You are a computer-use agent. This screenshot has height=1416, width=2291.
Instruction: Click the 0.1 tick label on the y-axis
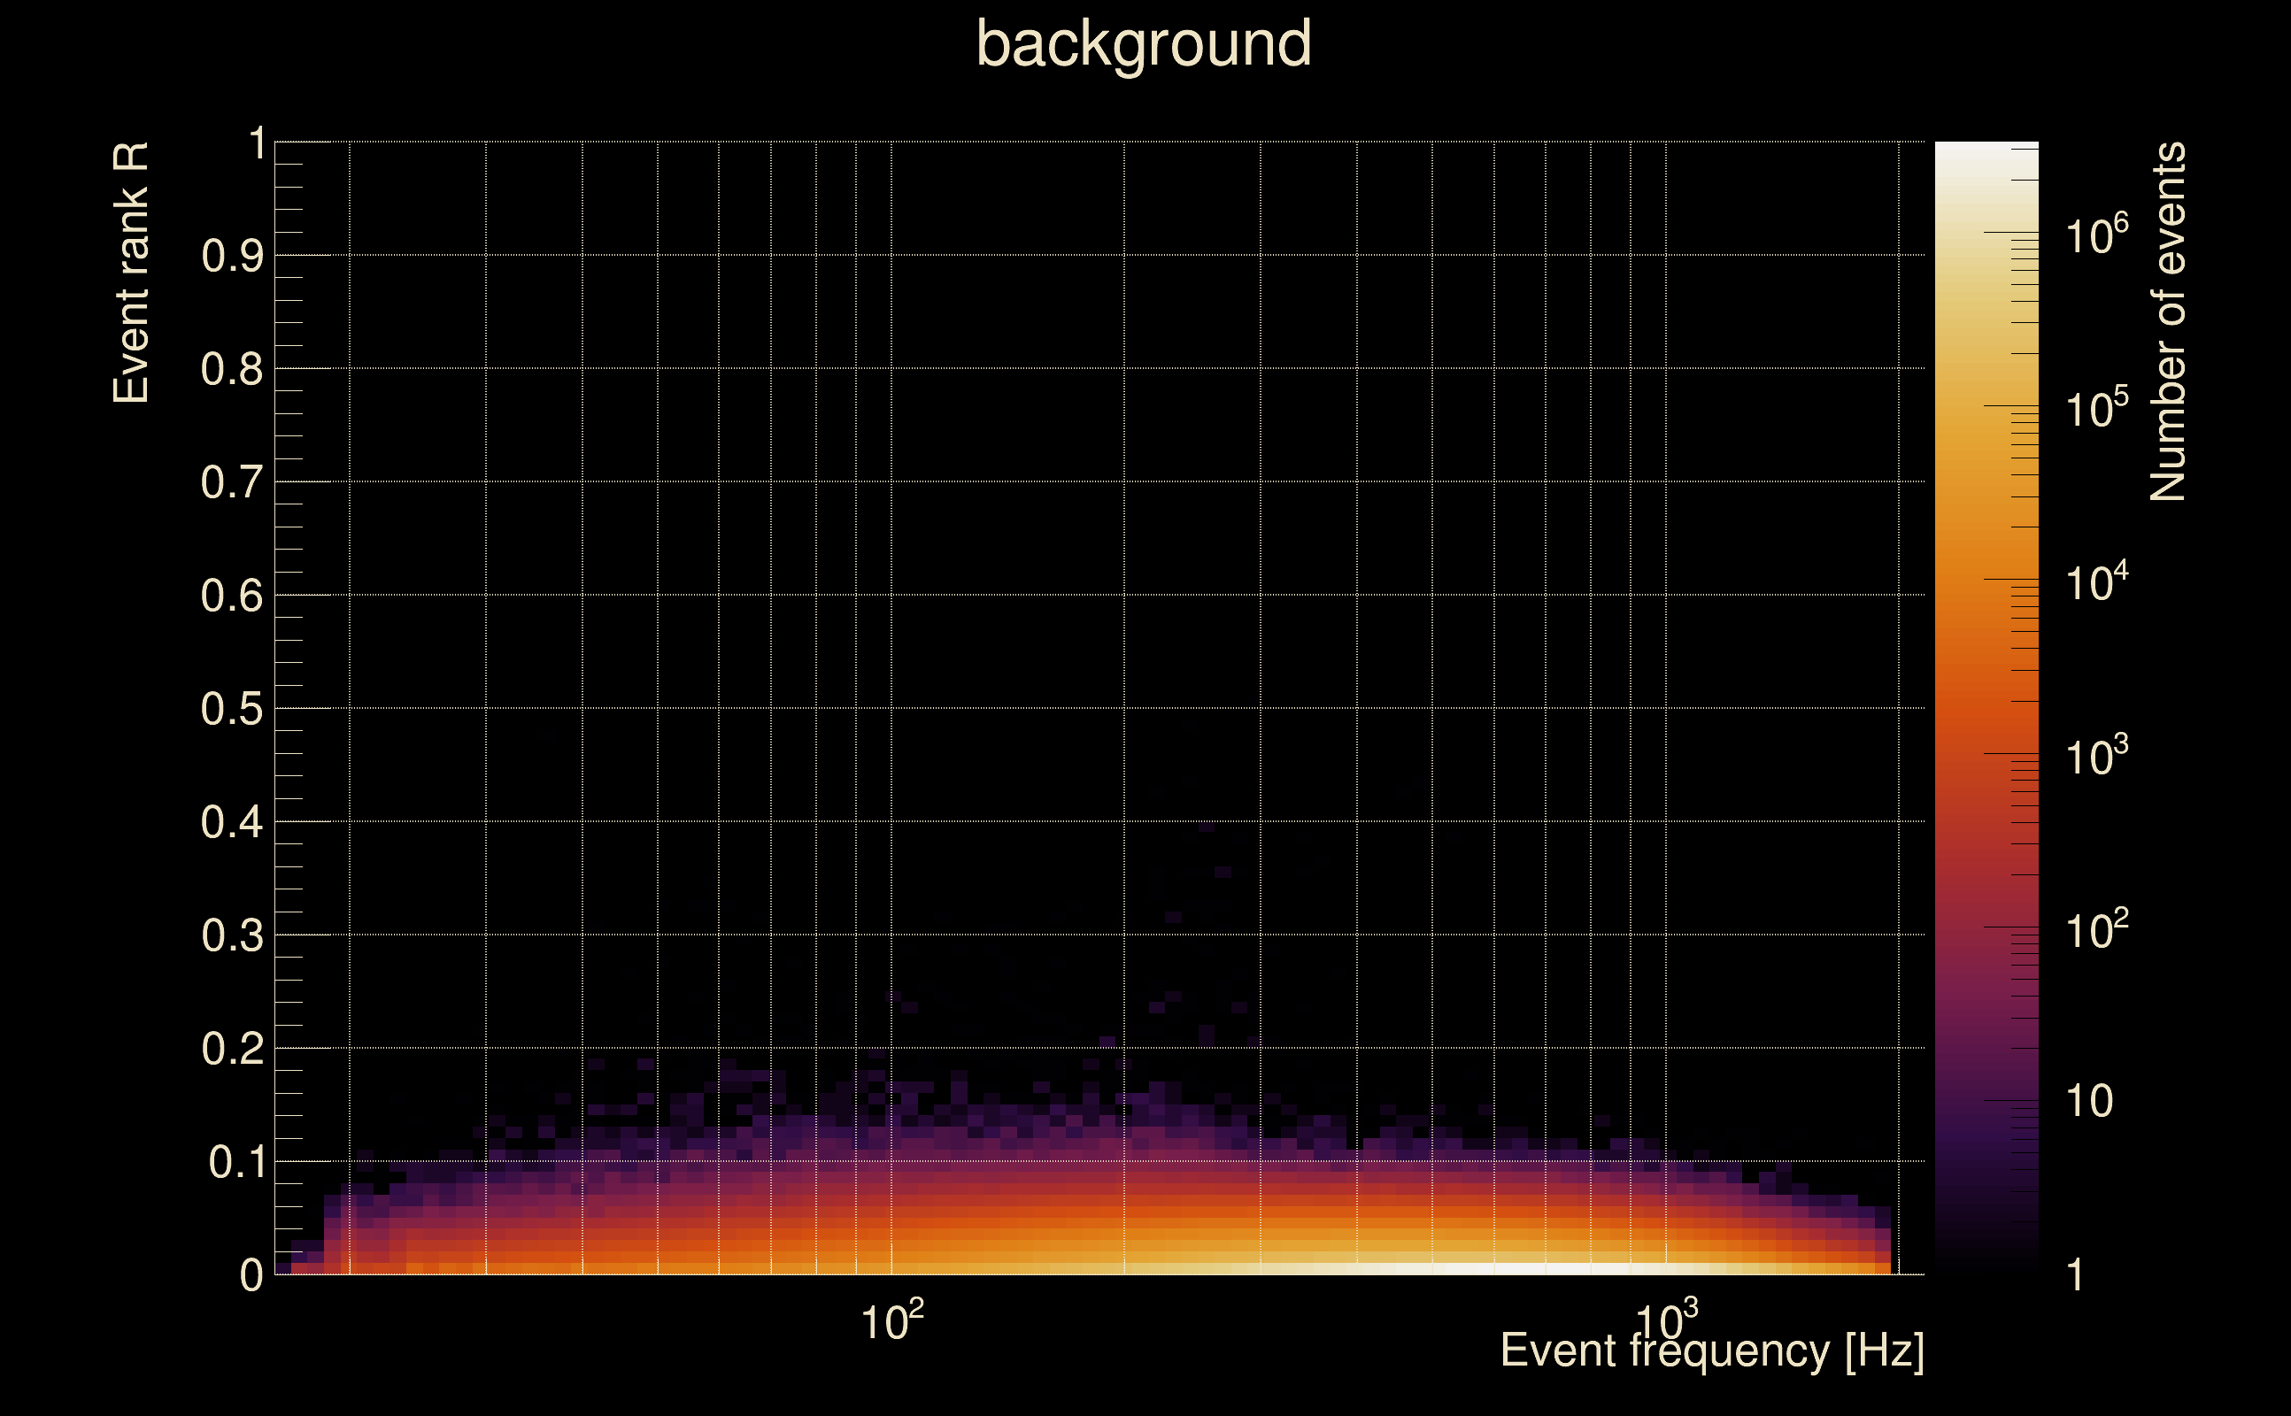point(236,1163)
